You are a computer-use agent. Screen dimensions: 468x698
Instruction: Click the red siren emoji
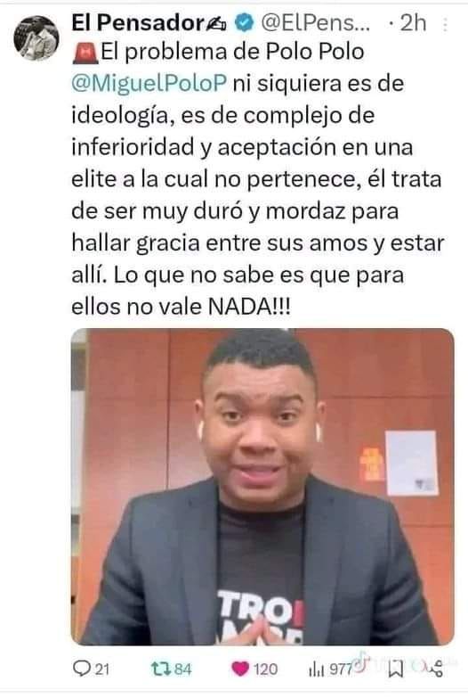coord(85,53)
